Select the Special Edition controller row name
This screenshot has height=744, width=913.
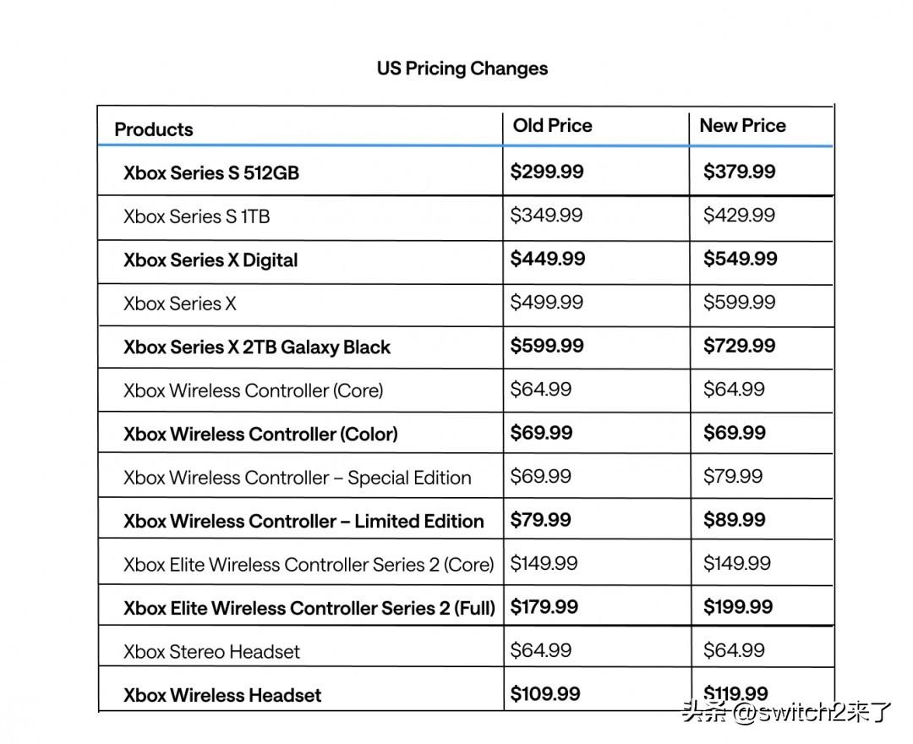298,478
